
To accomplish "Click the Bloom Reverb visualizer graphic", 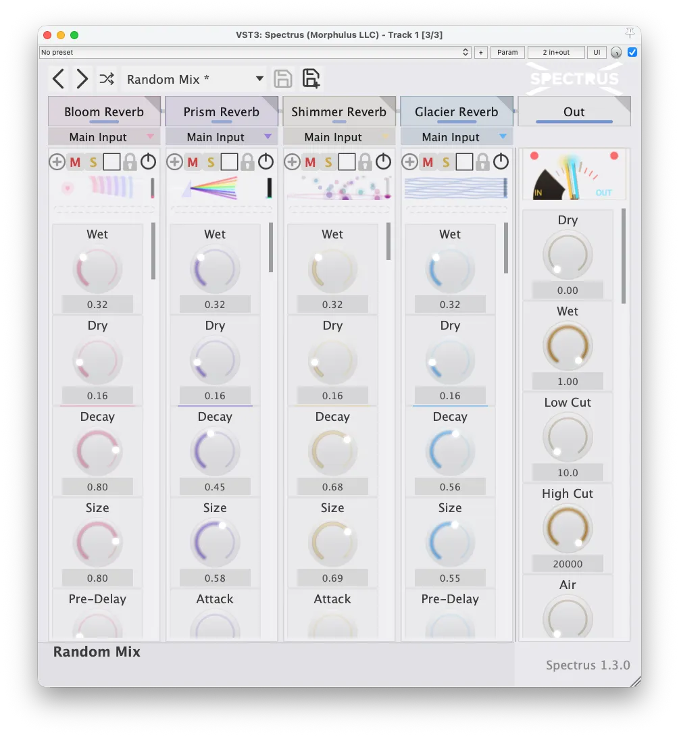I will [x=104, y=188].
